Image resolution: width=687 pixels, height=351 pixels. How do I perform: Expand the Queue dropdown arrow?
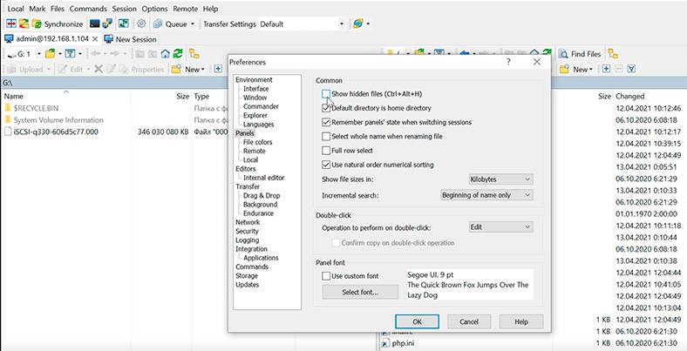(193, 24)
